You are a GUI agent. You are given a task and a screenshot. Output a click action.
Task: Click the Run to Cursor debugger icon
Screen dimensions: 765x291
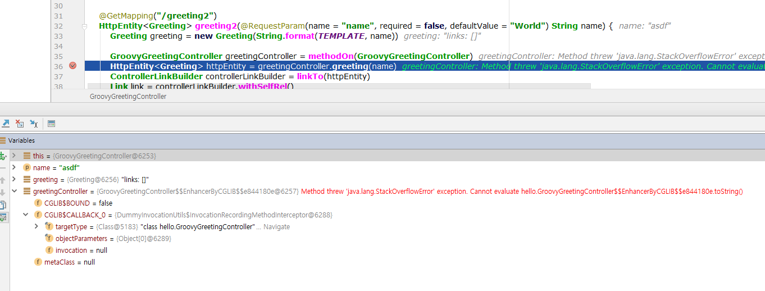pyautogui.click(x=34, y=124)
